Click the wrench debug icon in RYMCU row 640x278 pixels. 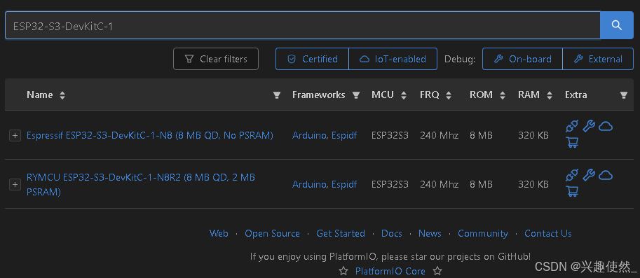pyautogui.click(x=589, y=175)
